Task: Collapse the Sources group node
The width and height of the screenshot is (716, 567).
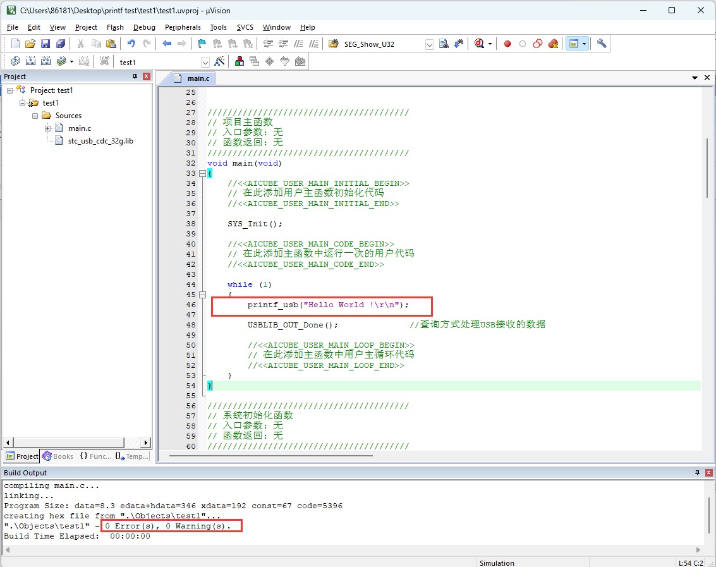Action: tap(35, 116)
